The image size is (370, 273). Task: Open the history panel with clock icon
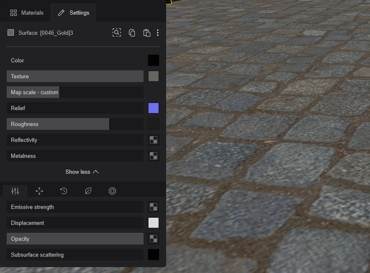(63, 191)
